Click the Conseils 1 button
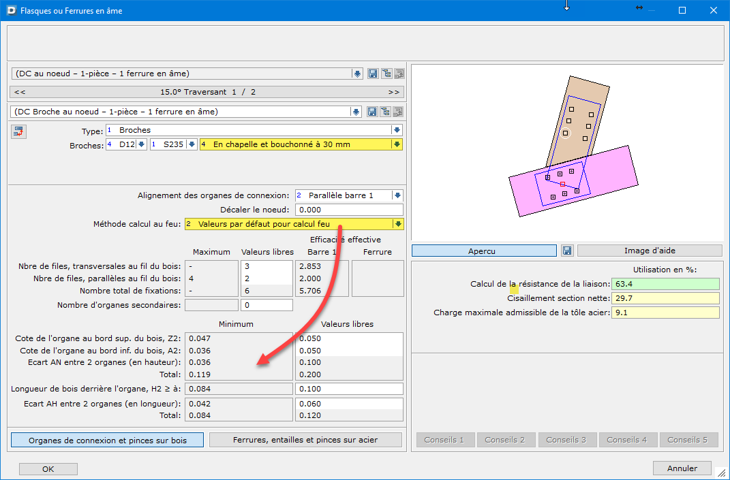The image size is (730, 480). pyautogui.click(x=446, y=440)
